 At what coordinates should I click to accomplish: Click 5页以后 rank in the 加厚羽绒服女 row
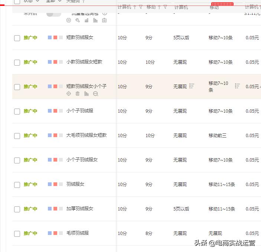click(x=181, y=209)
